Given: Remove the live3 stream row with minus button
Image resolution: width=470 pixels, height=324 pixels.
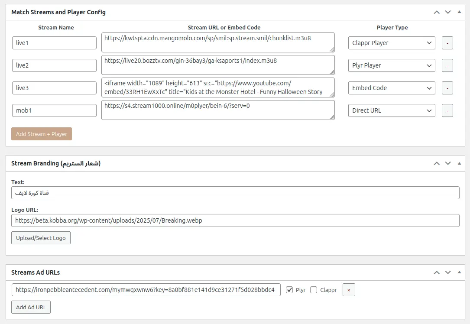Looking at the screenshot, I should [x=447, y=88].
